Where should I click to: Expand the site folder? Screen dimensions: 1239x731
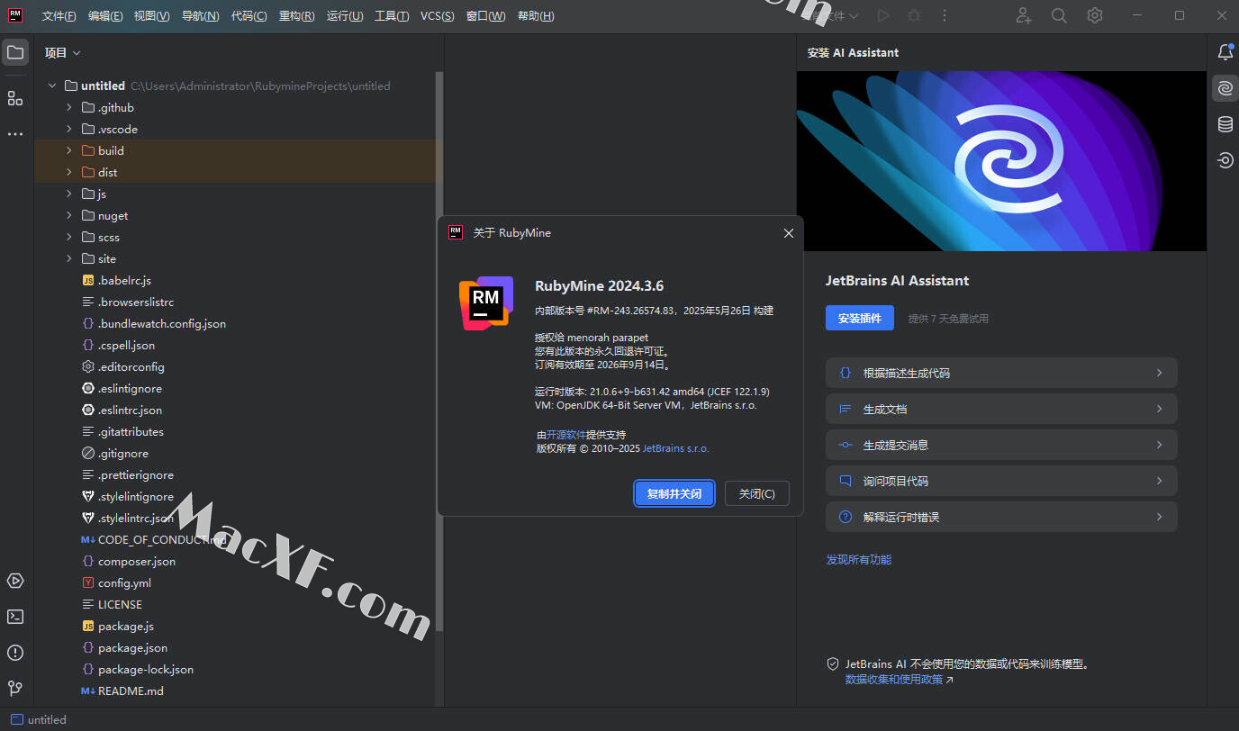(x=68, y=258)
